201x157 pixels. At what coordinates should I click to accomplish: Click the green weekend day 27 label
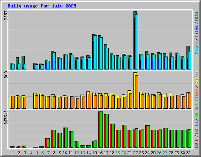165,153
